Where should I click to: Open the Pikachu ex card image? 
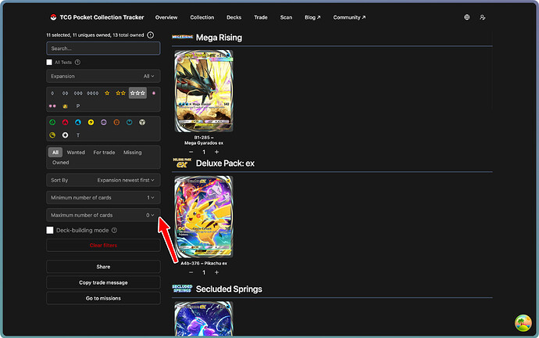204,218
